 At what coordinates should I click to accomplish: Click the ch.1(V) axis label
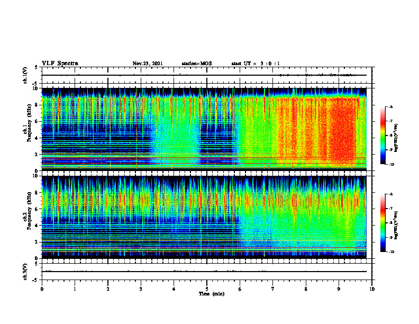(x=25, y=75)
